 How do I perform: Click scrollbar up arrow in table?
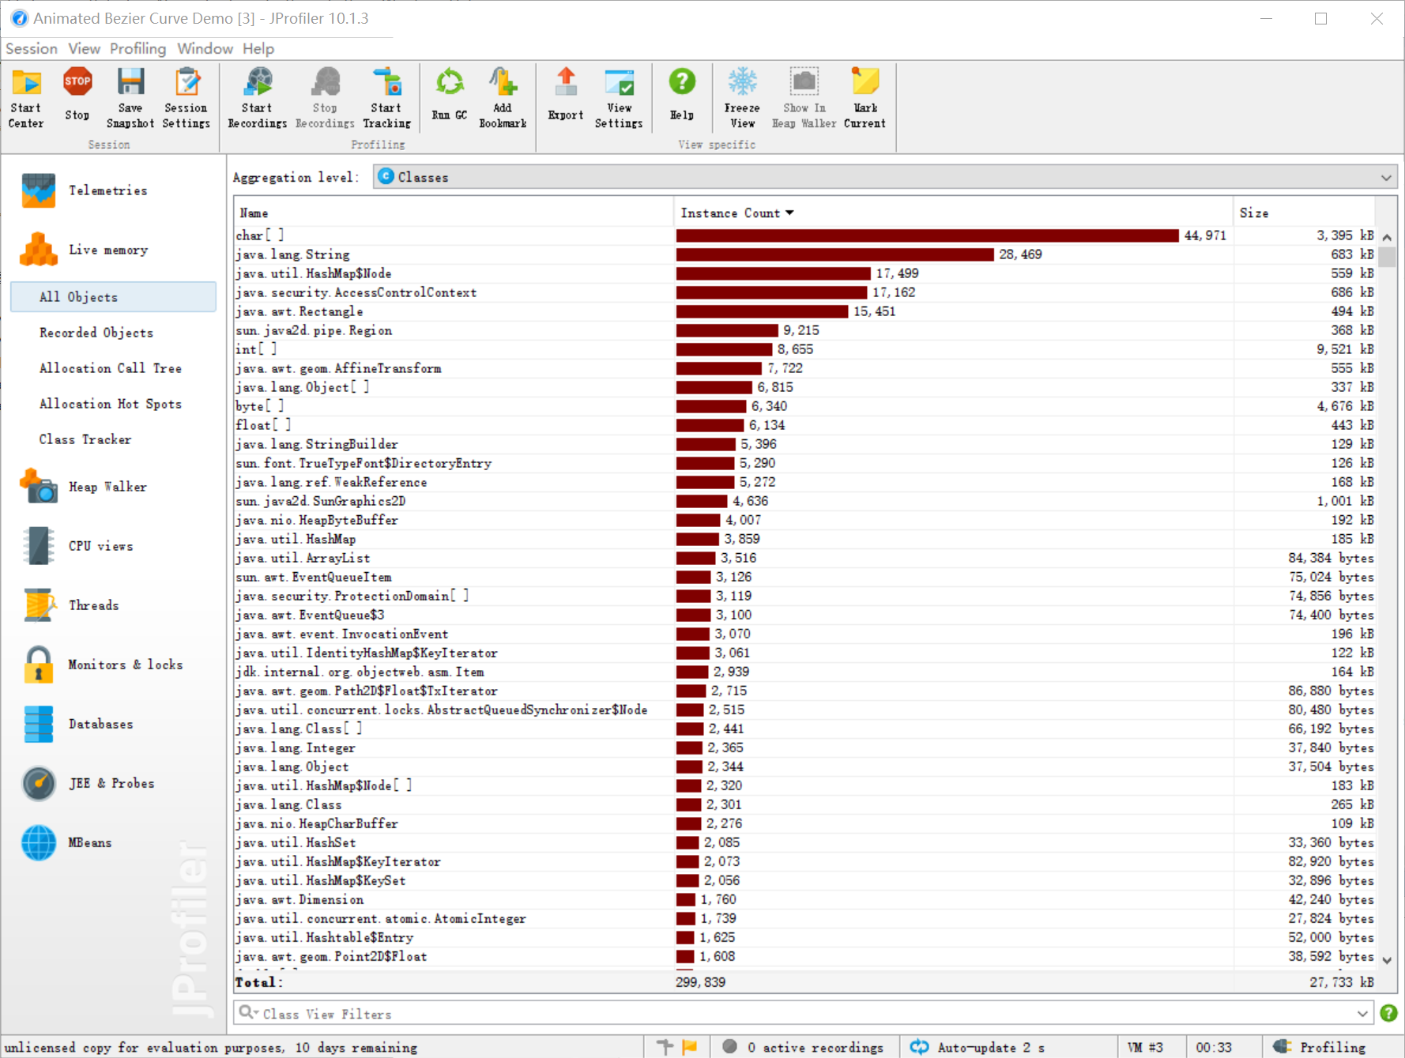[1387, 237]
